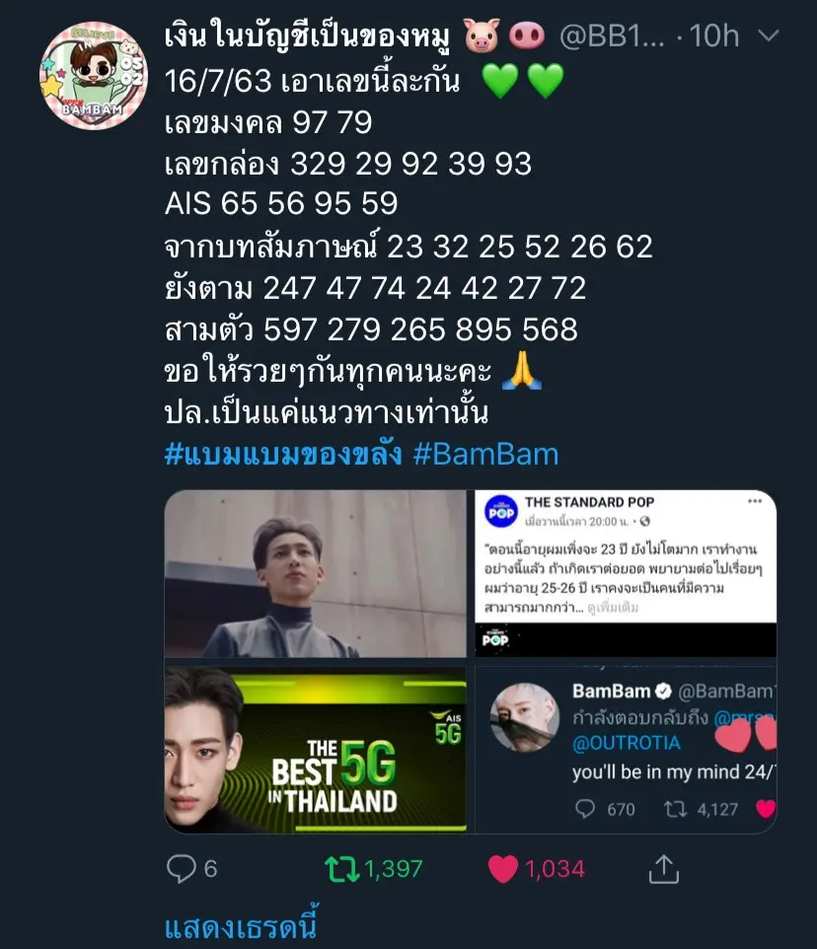Open the #แบมแบมของขลัง hashtag

click(x=282, y=454)
